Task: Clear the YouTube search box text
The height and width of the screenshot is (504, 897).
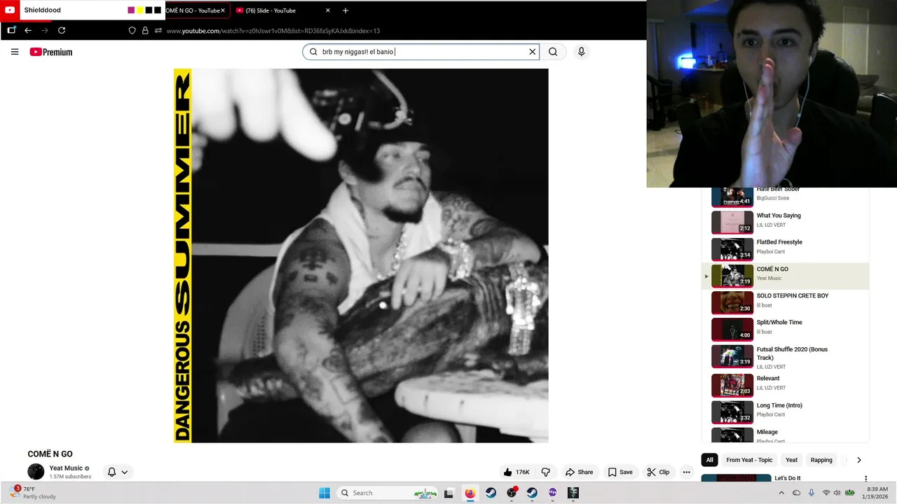Action: click(x=532, y=52)
